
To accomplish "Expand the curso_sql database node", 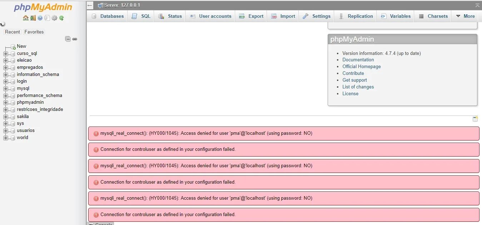I will [x=5, y=53].
